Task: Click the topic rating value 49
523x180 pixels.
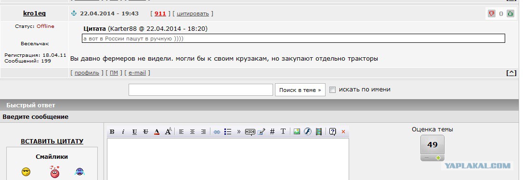Action: 432,145
